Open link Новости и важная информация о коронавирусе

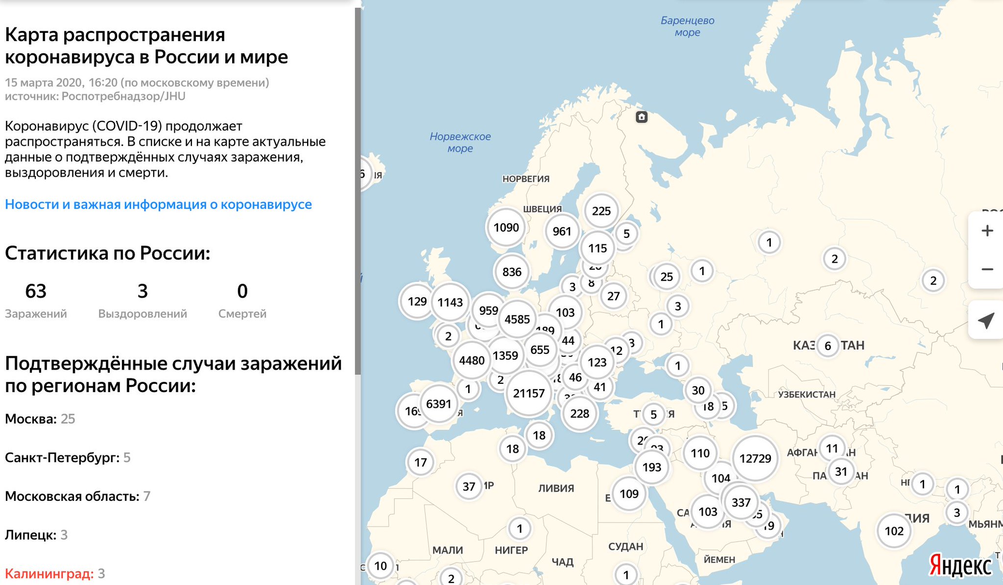[x=158, y=205]
